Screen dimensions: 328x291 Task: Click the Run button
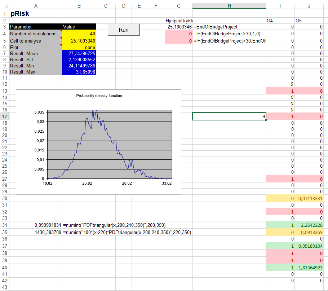pyautogui.click(x=124, y=30)
